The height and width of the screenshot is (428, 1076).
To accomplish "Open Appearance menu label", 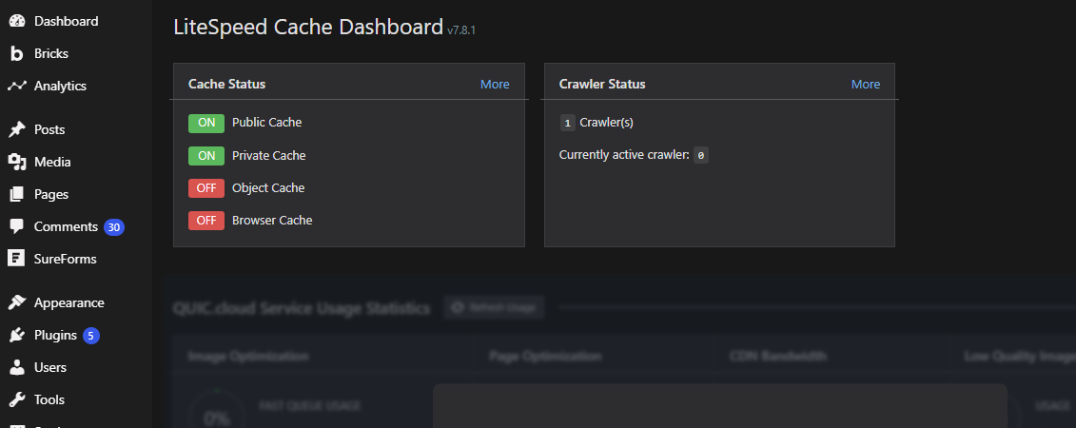I will coord(69,302).
